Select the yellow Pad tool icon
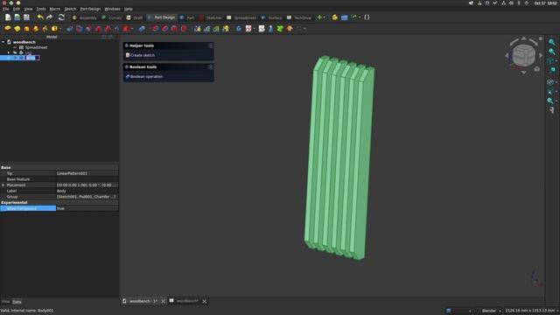Image resolution: width=560 pixels, height=315 pixels. click(x=8, y=29)
